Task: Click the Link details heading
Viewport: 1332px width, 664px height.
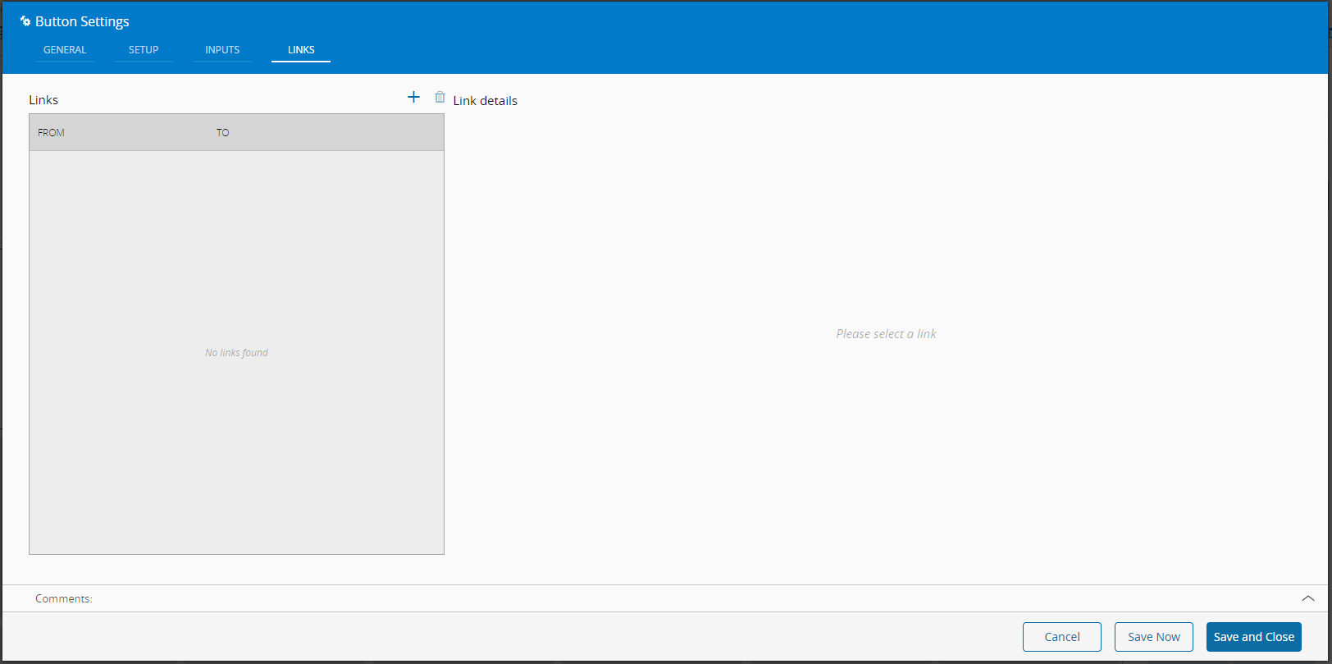Action: (486, 101)
